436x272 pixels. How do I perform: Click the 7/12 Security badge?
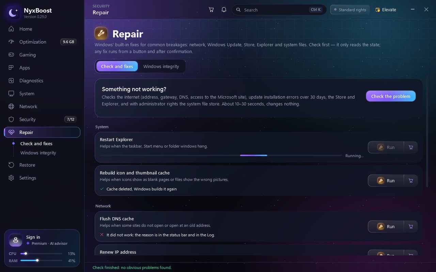pyautogui.click(x=71, y=119)
